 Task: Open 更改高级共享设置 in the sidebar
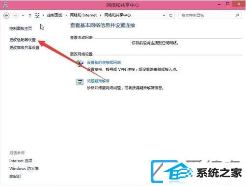pyautogui.click(x=25, y=48)
